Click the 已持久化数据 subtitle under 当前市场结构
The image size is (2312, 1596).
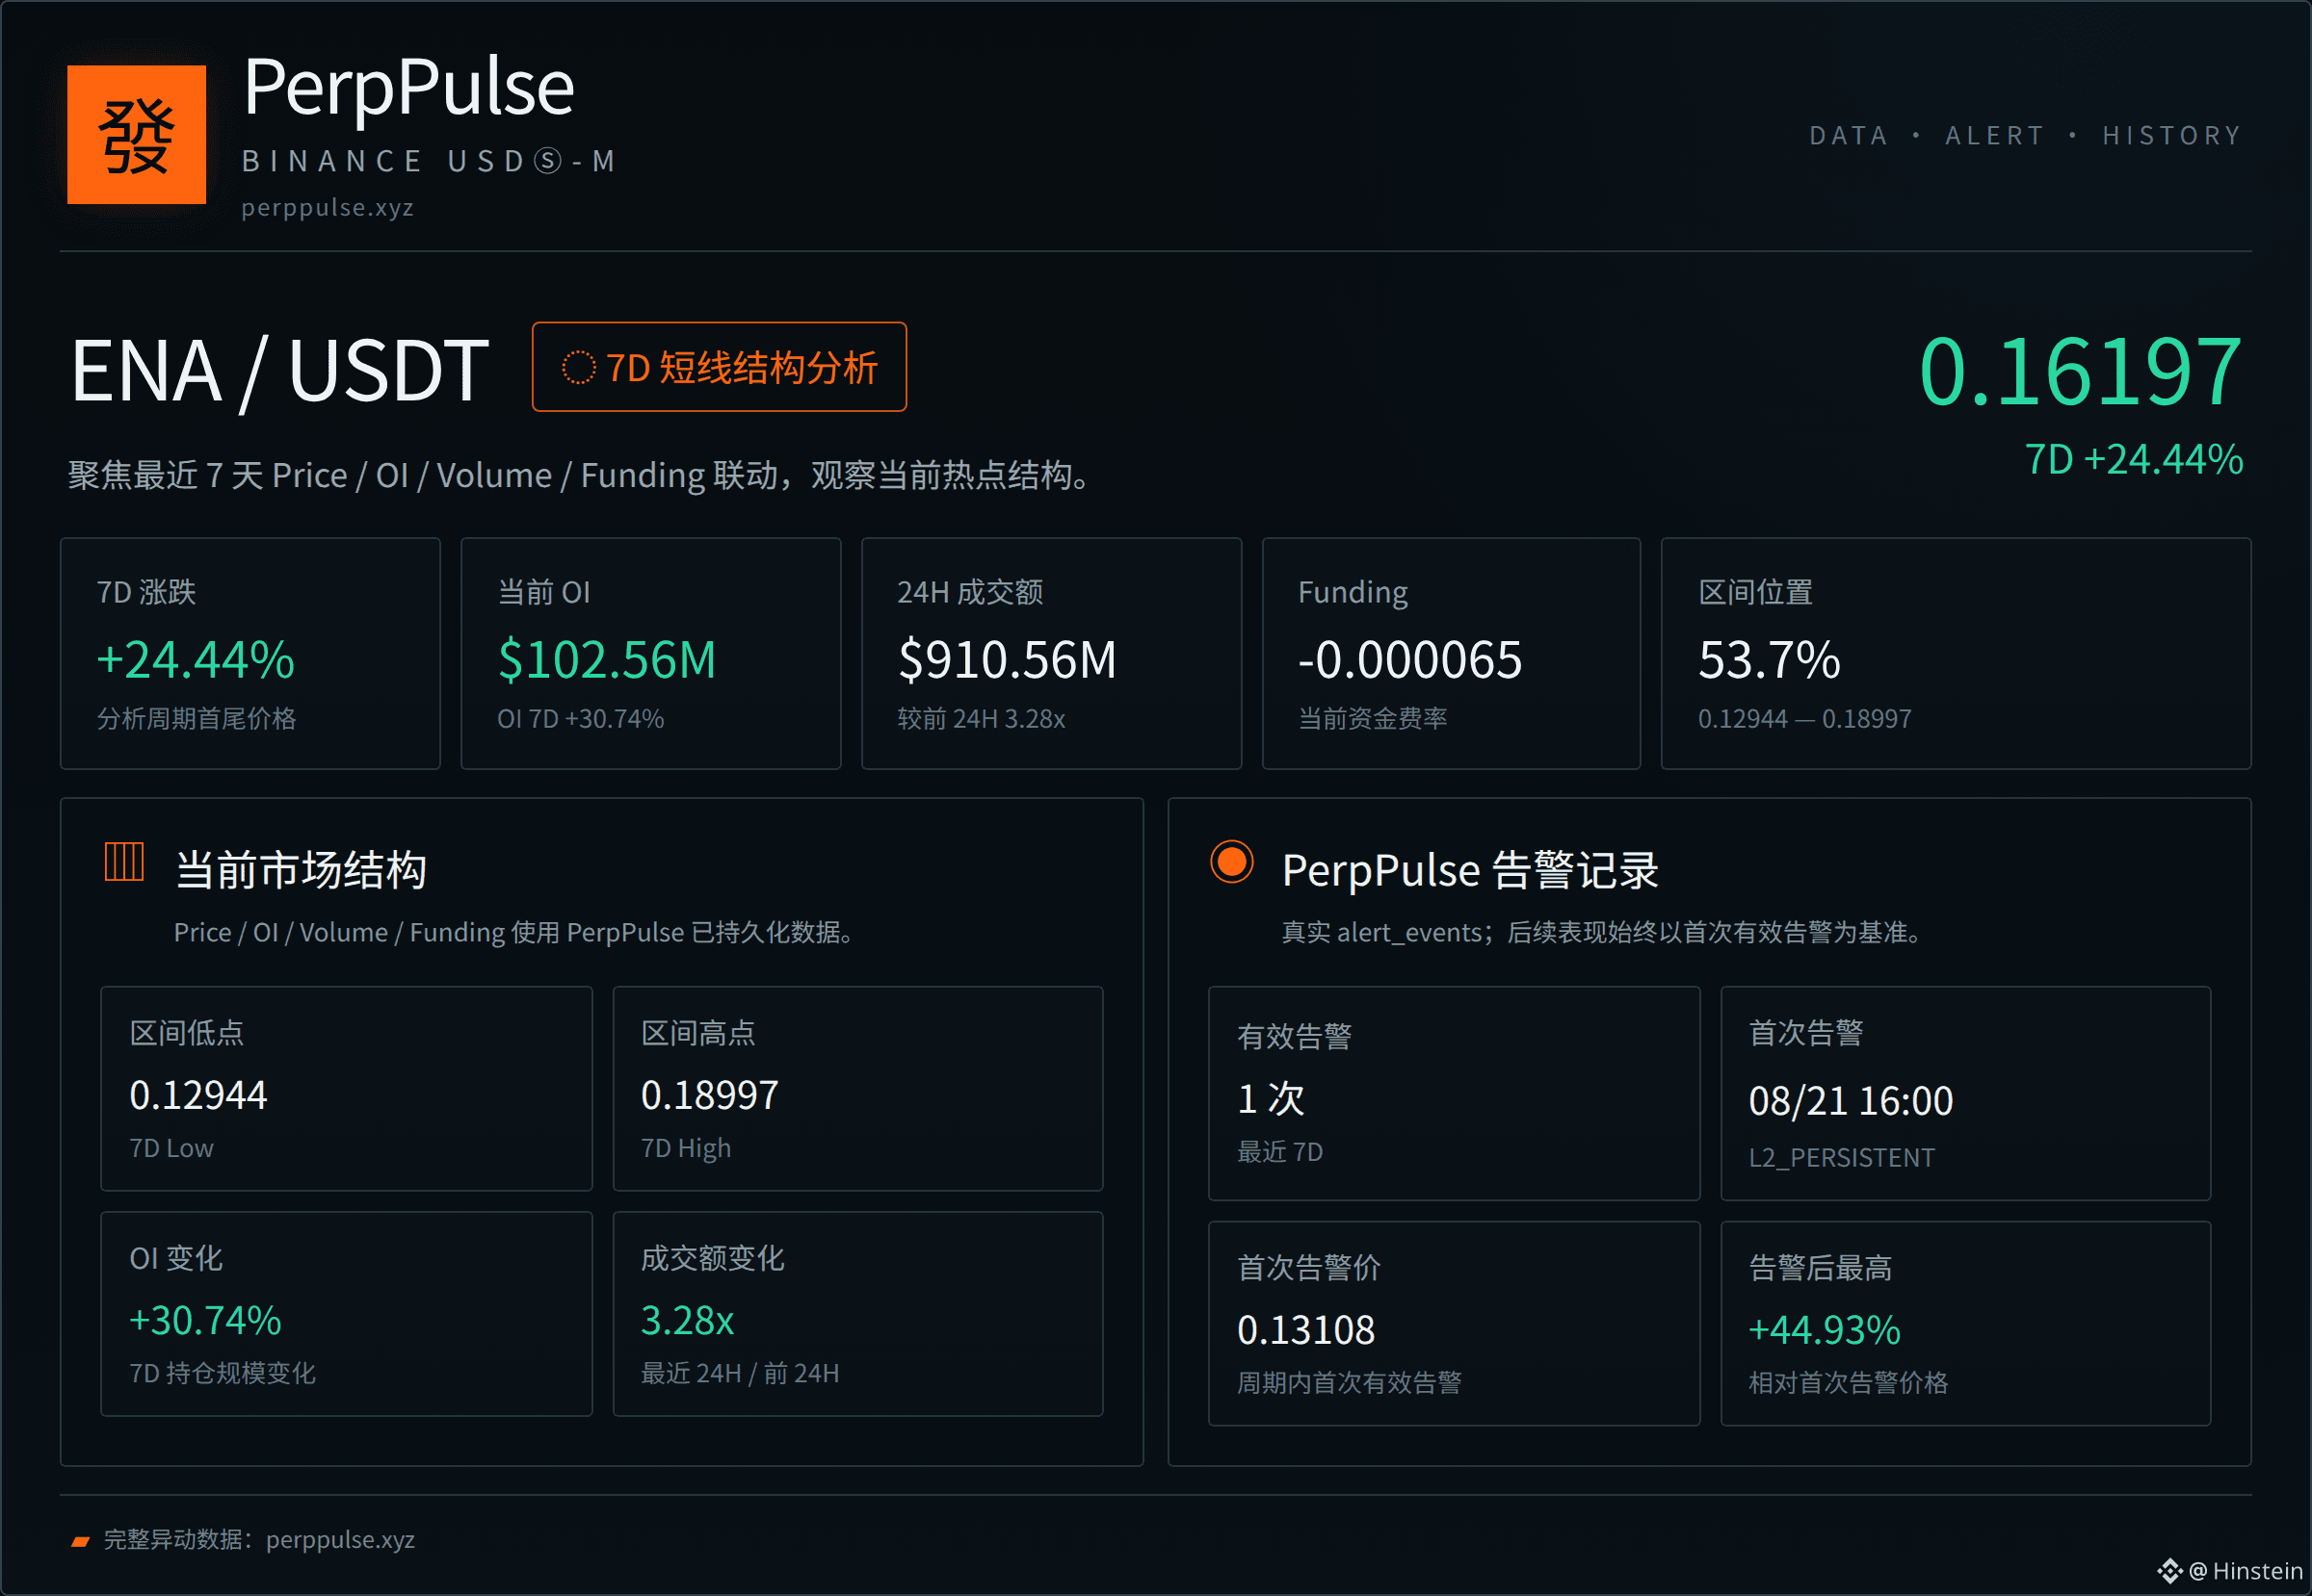(x=513, y=932)
